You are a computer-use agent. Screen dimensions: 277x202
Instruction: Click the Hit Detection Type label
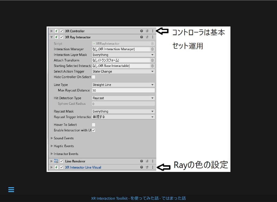[x=67, y=98]
